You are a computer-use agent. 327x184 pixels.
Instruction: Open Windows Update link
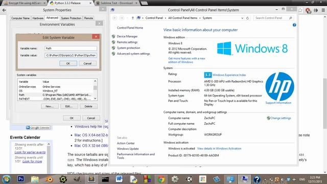(x=128, y=149)
